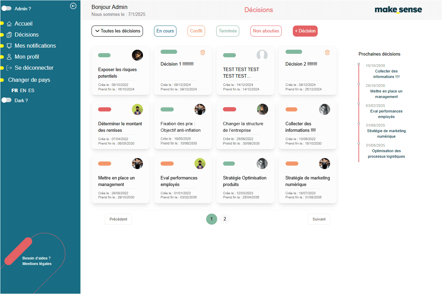The height and width of the screenshot is (294, 442).
Task: Delete Décision 1 using its trash icon
Action: (203, 52)
